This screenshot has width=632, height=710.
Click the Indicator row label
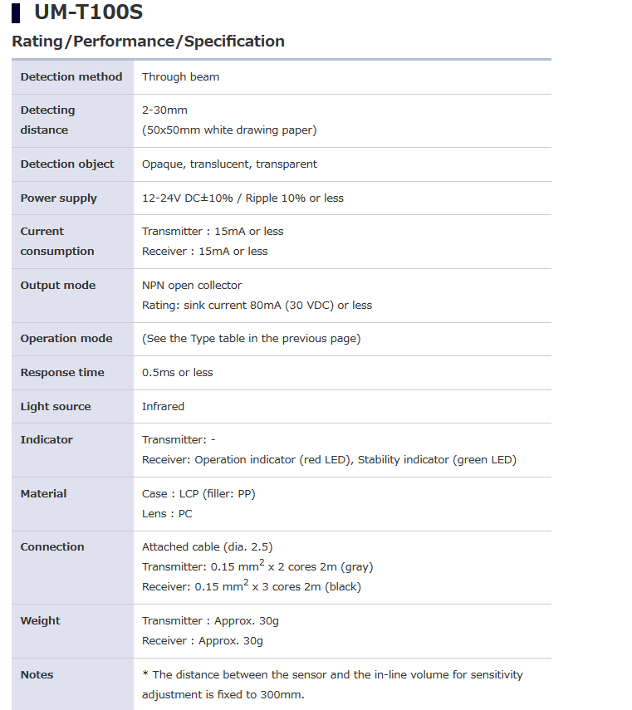[47, 440]
